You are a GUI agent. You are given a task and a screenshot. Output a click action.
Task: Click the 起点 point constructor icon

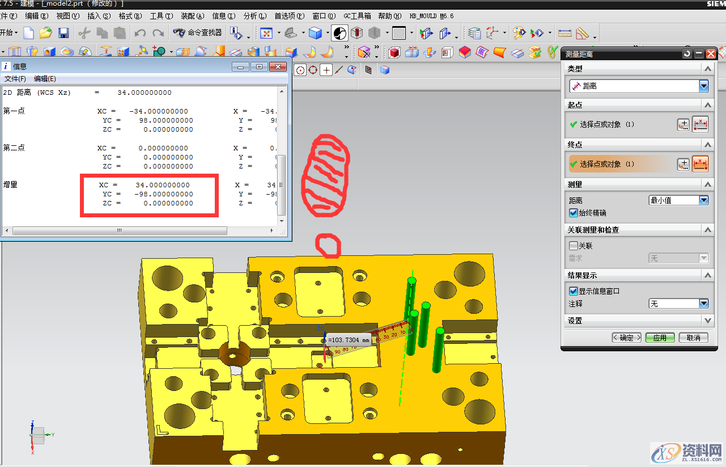[684, 125]
